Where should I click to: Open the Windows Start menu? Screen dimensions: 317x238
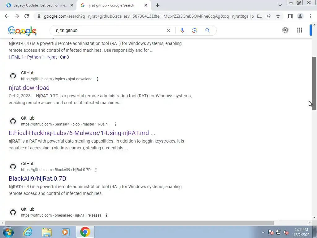coord(8,232)
